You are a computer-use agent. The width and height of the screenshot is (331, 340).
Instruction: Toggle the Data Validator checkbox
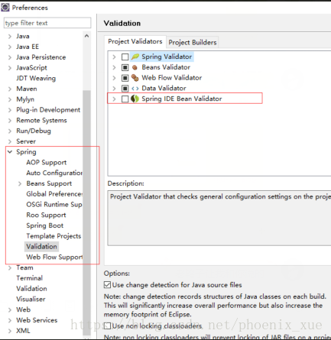(x=125, y=89)
